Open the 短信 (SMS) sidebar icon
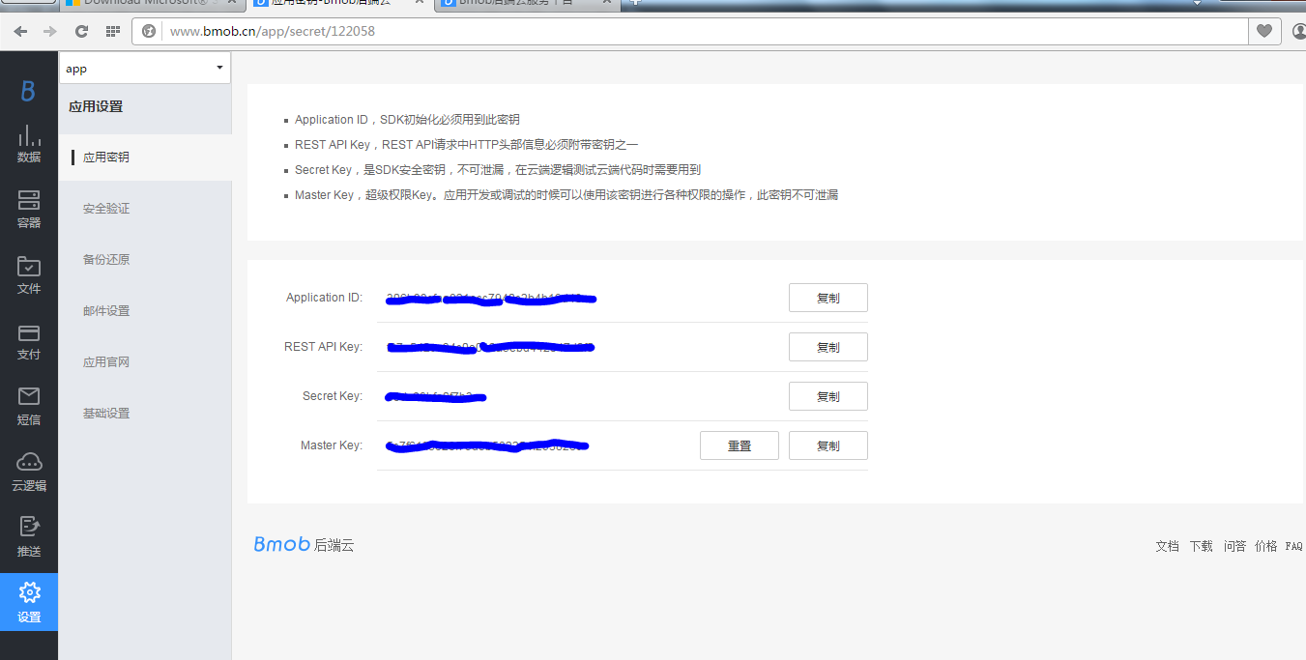The height and width of the screenshot is (660, 1306). click(x=29, y=407)
